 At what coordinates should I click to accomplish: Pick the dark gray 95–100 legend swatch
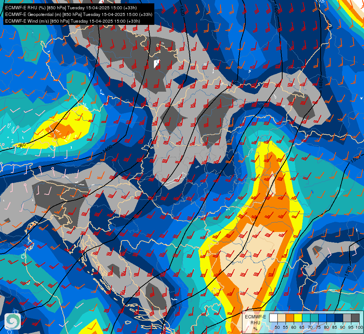pos(355,318)
